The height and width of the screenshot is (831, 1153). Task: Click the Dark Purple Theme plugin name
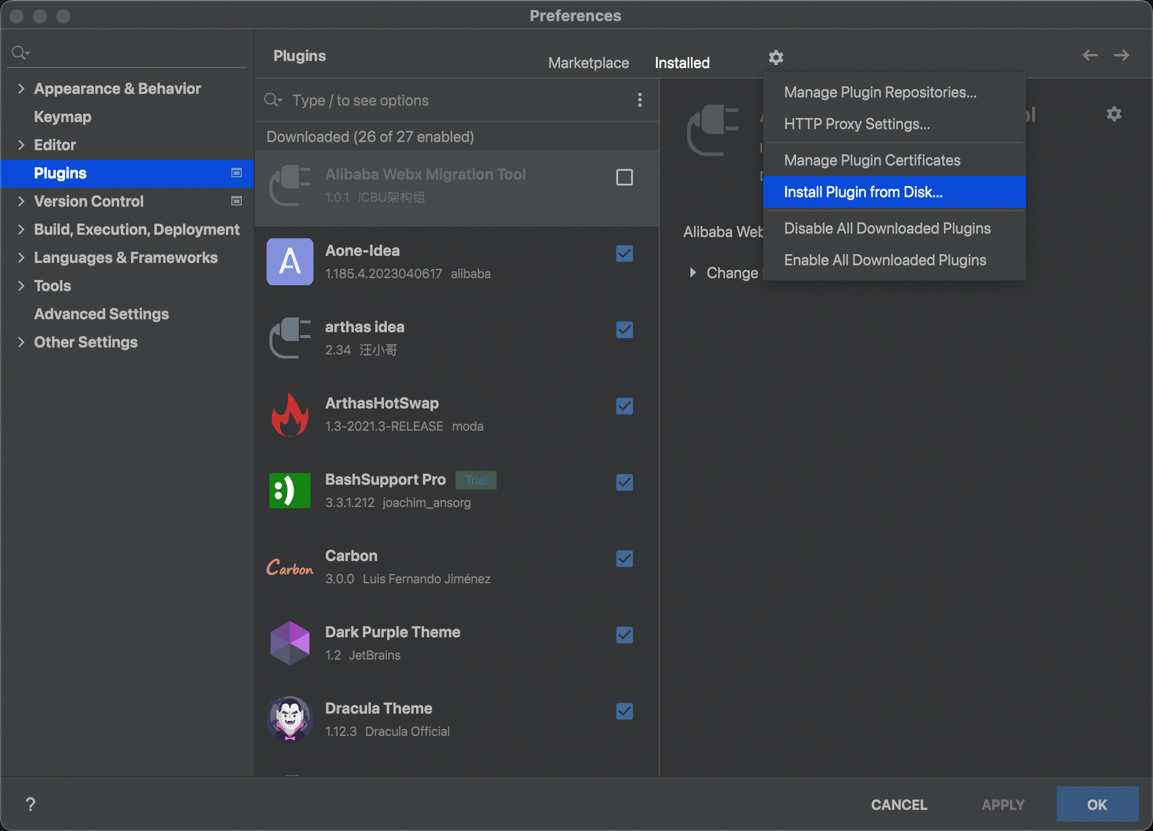point(393,632)
